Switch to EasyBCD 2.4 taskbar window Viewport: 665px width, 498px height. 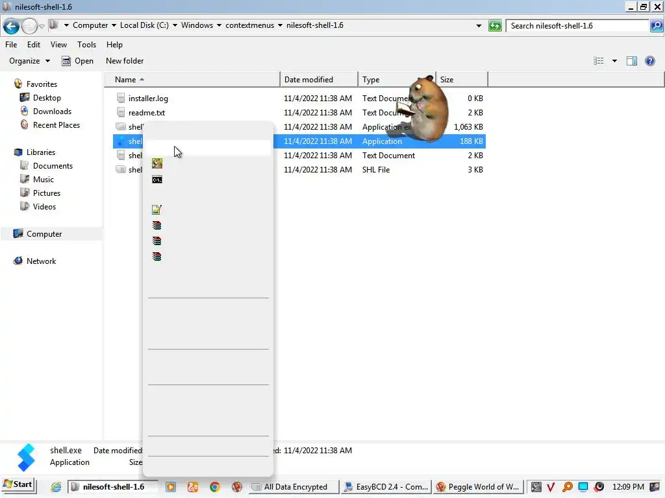(x=386, y=487)
